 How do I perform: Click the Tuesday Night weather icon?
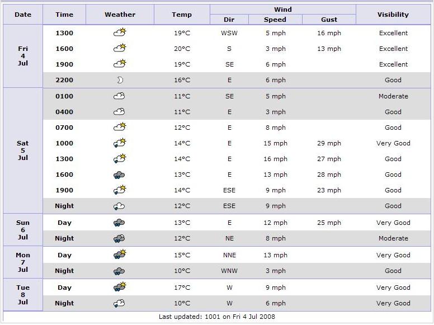click(119, 303)
